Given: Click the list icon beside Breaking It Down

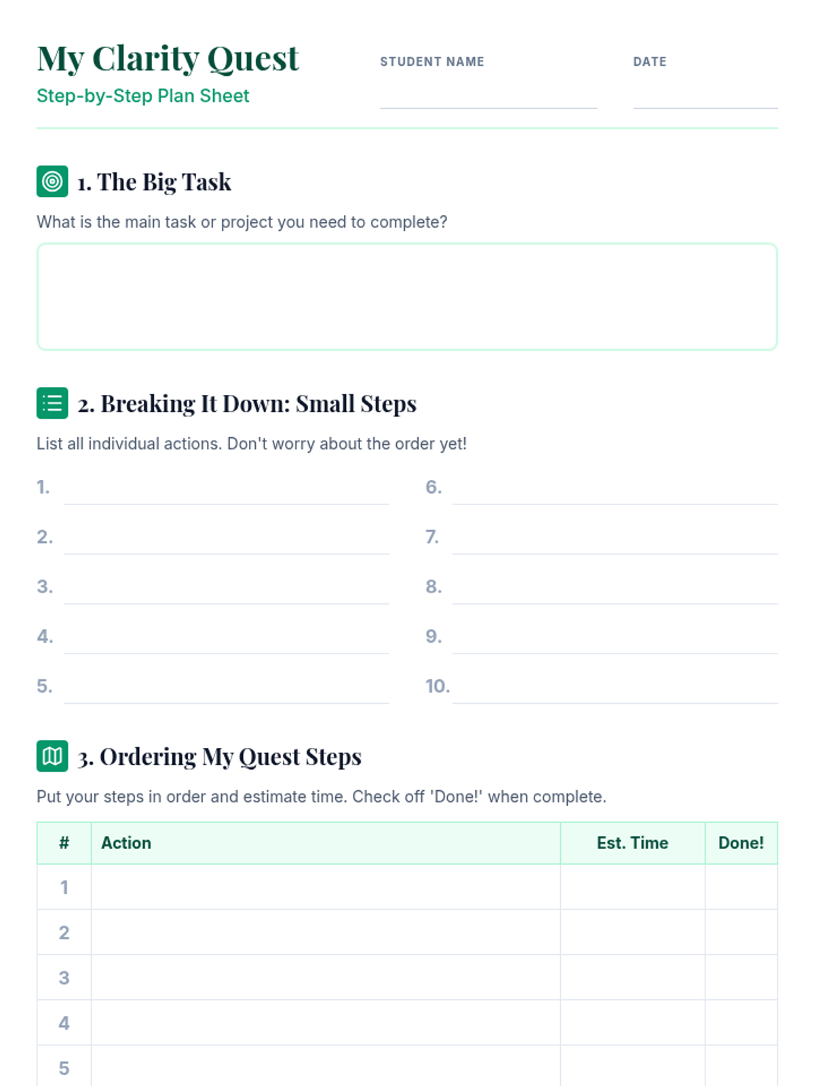Looking at the screenshot, I should [52, 403].
